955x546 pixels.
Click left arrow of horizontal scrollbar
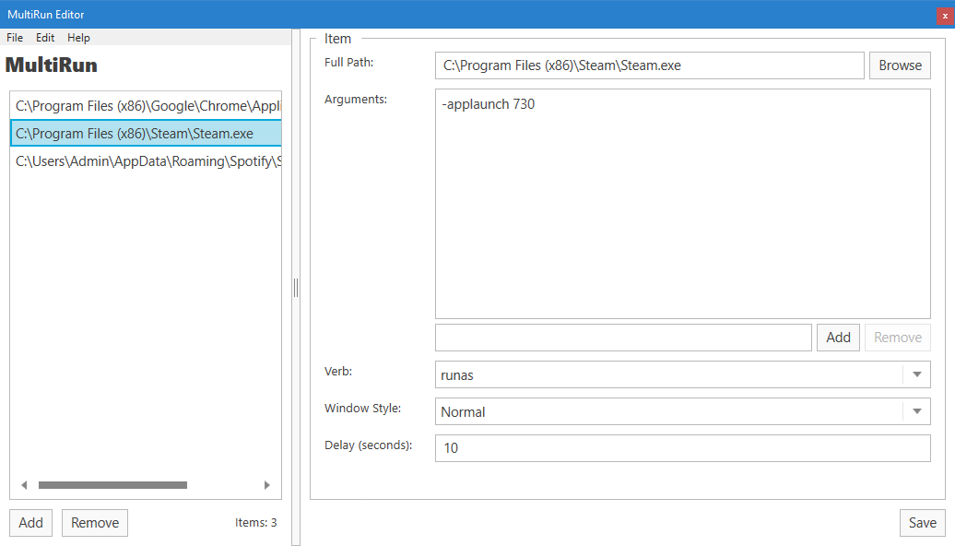pyautogui.click(x=24, y=485)
